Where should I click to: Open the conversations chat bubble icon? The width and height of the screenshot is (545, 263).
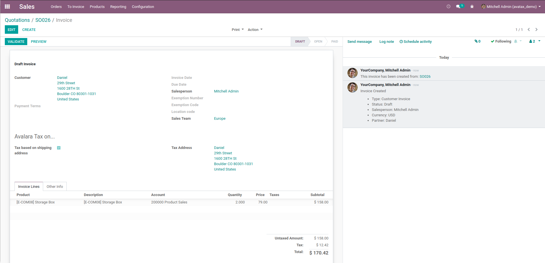pos(458,7)
